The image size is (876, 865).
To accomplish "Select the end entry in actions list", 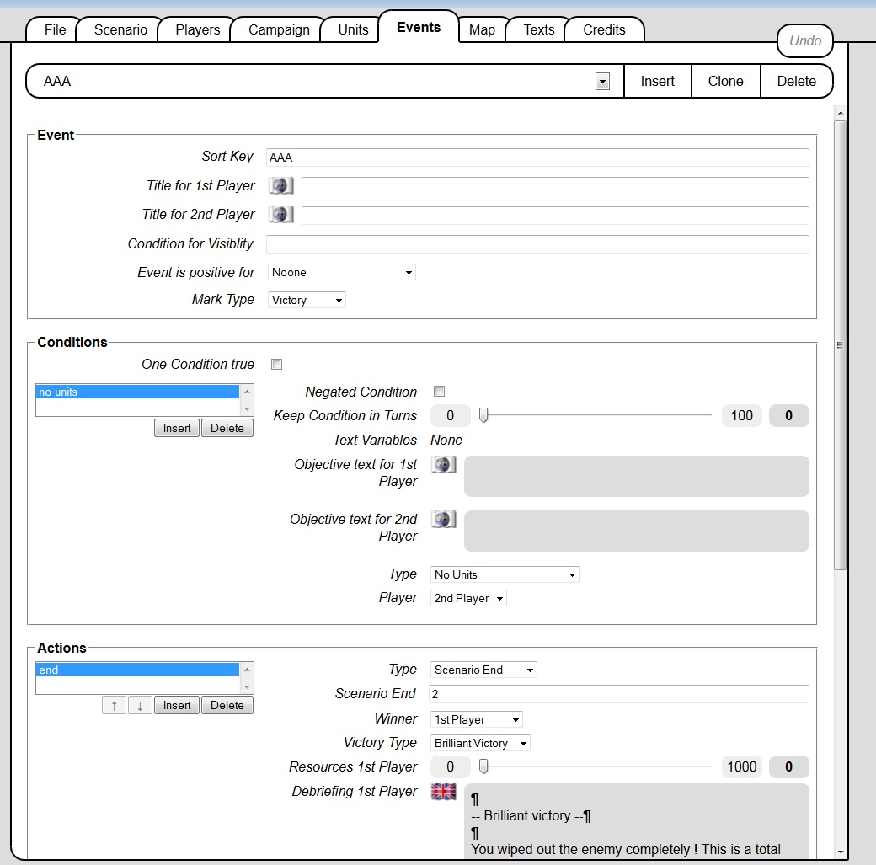I will (137, 670).
